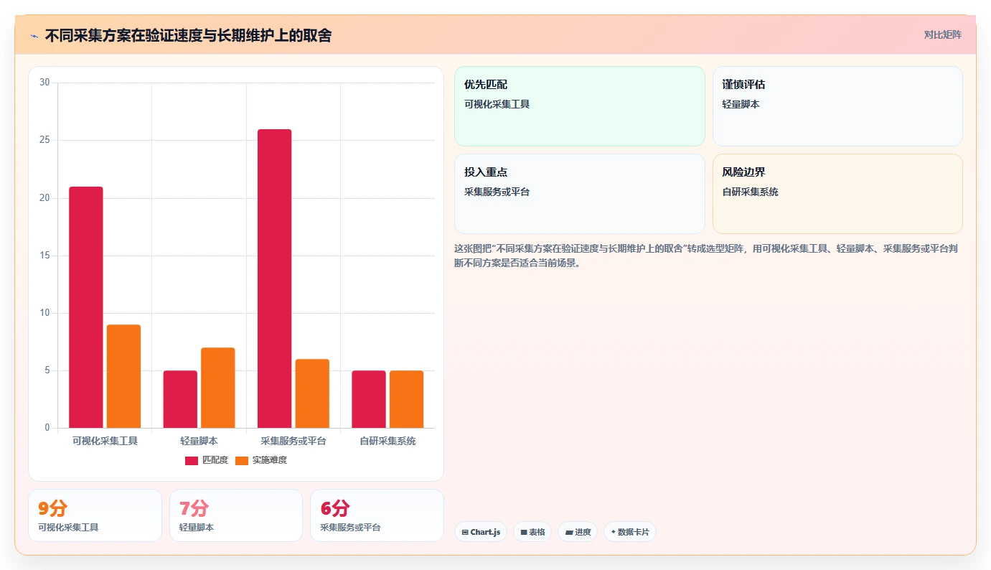The image size is (991, 570).
Task: Select the Chart.js tag chip
Action: [480, 532]
